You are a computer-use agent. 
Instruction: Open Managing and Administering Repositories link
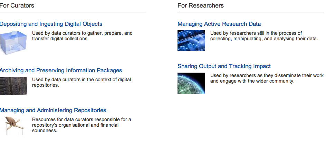[53, 110]
